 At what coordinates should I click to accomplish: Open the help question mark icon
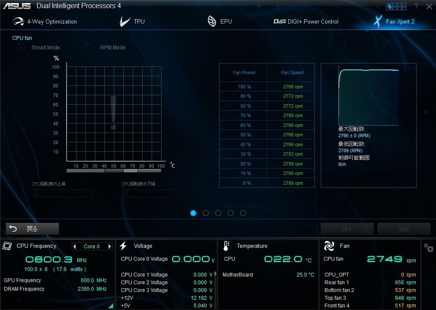coord(416,7)
